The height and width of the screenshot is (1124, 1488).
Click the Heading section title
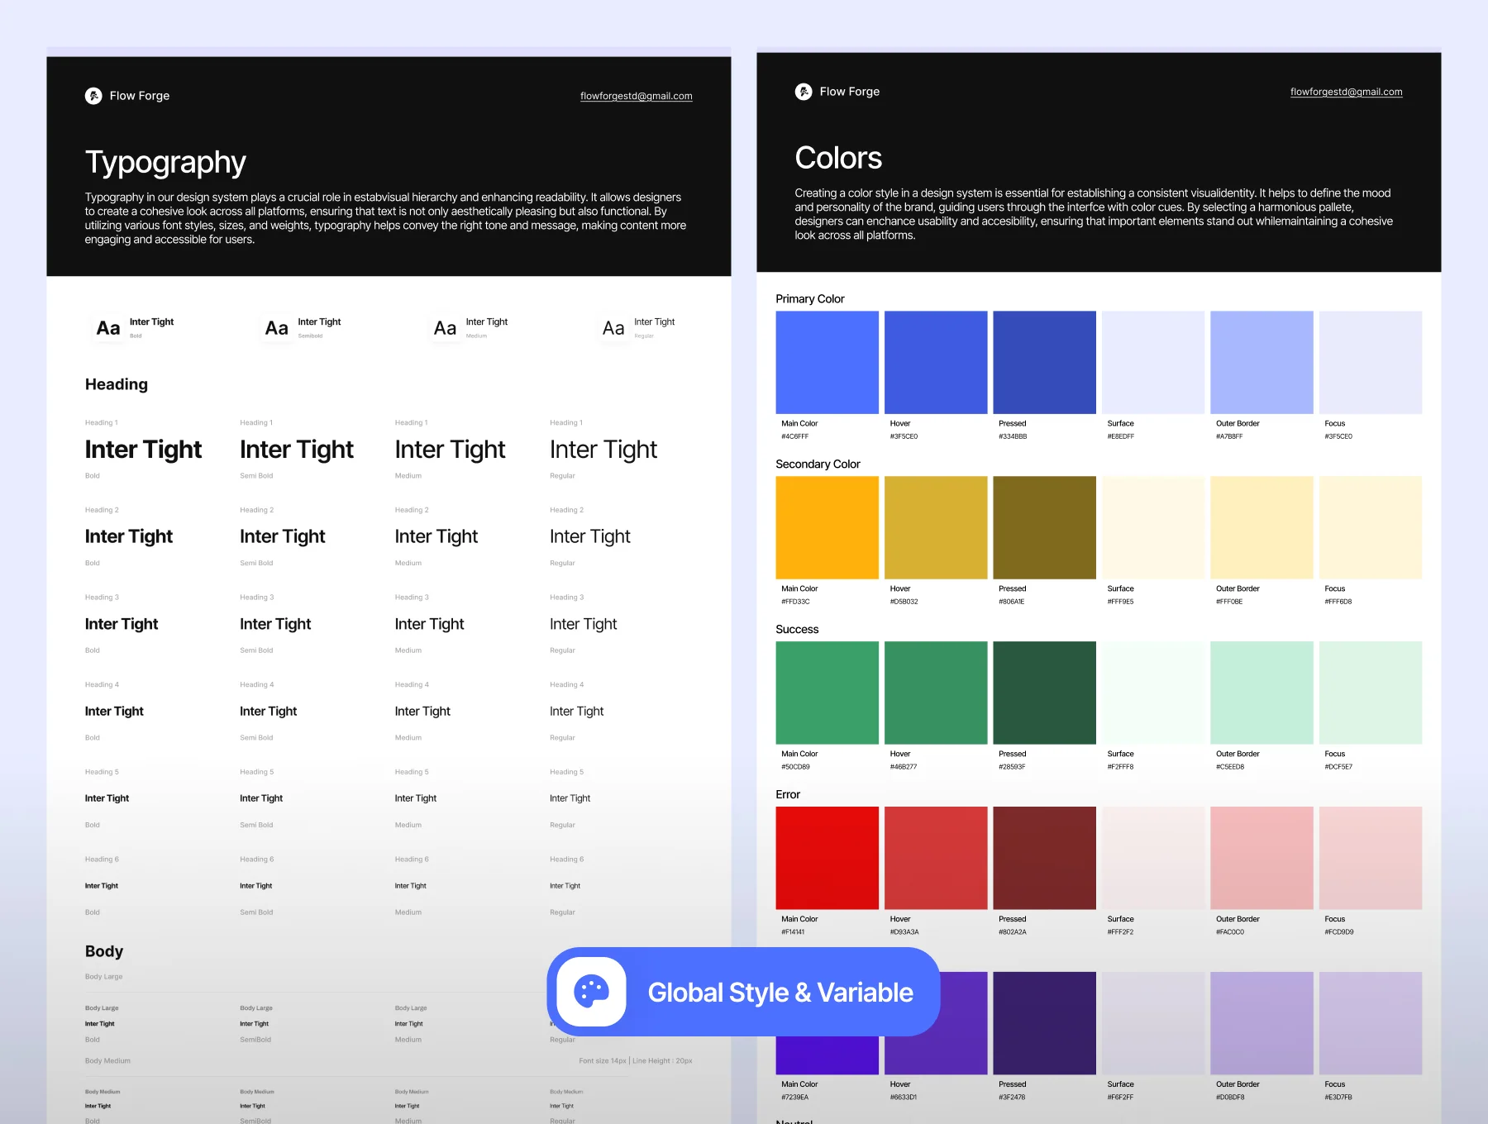click(x=117, y=384)
